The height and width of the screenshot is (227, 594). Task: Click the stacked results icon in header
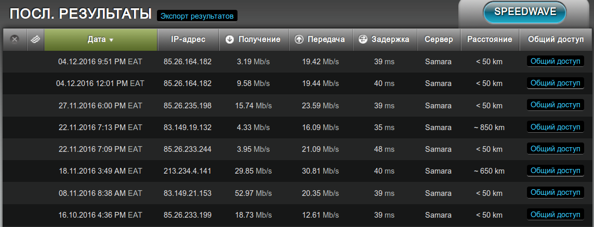(x=35, y=39)
